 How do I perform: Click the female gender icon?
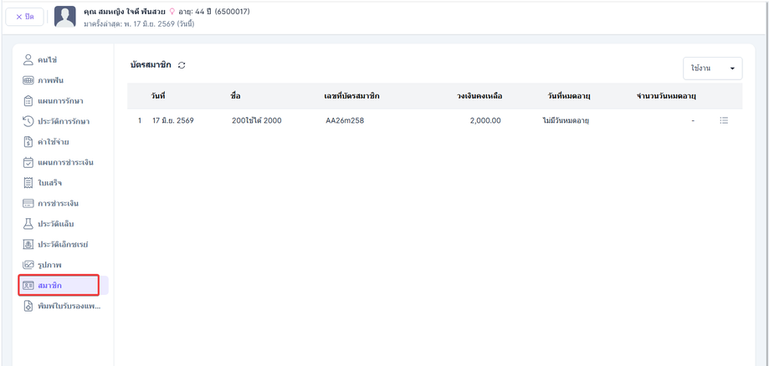click(x=172, y=12)
